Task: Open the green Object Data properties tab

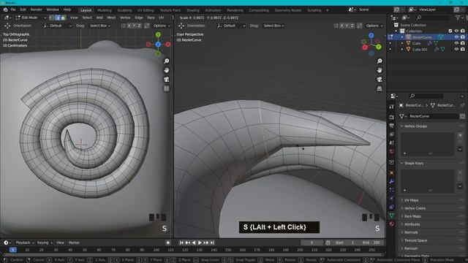Action: (392, 215)
